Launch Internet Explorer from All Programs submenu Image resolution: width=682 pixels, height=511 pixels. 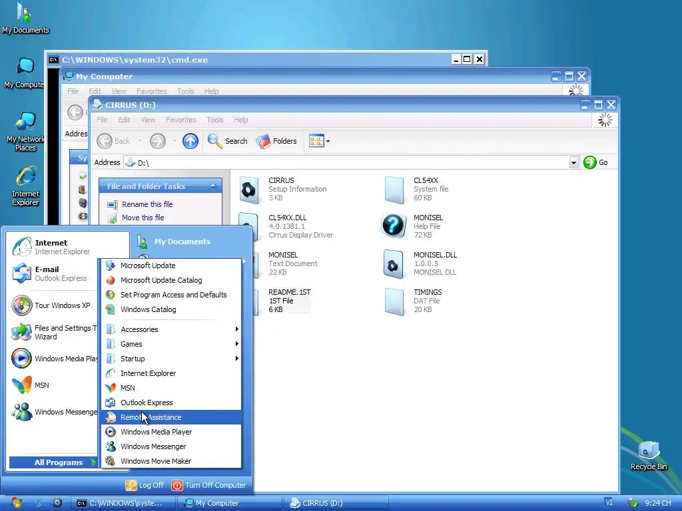[x=171, y=373]
